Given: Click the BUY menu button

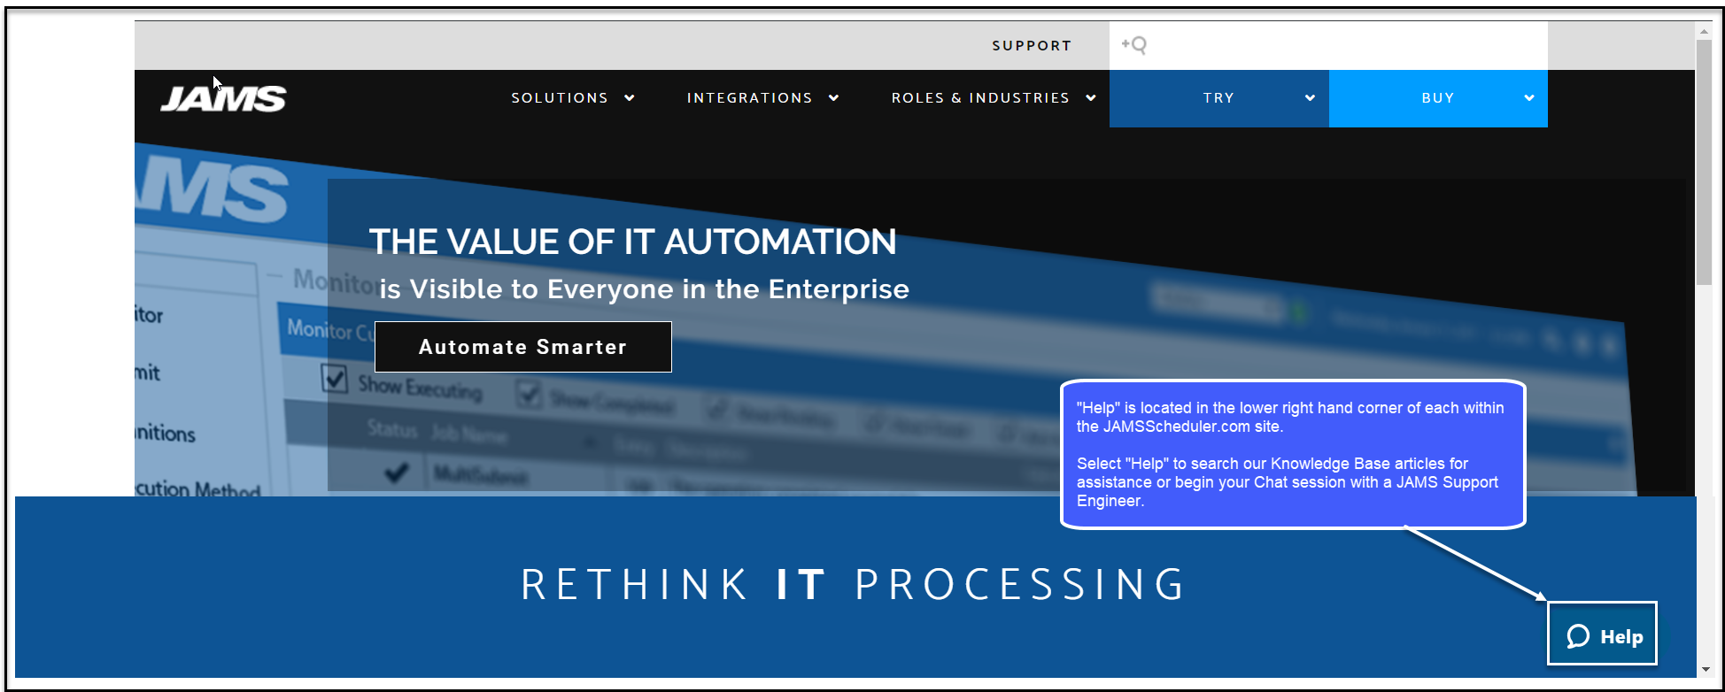Looking at the screenshot, I should click(x=1438, y=98).
